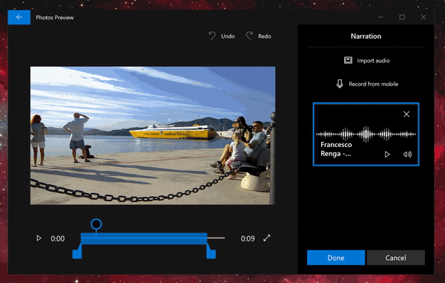Click the Narration panel heading
The height and width of the screenshot is (283, 445).
(366, 36)
